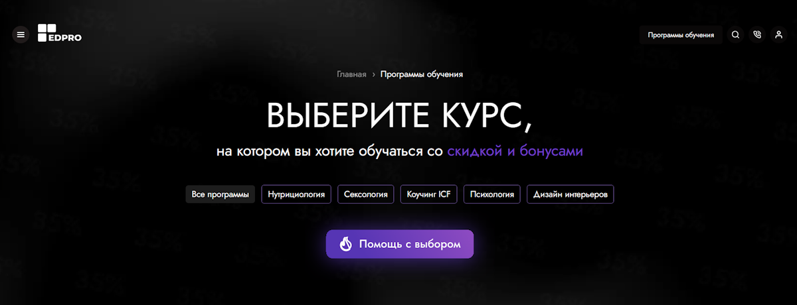Click the "ВЫБЕРИТЕ КУРС," heading
This screenshot has height=305, width=797.
pos(399,116)
